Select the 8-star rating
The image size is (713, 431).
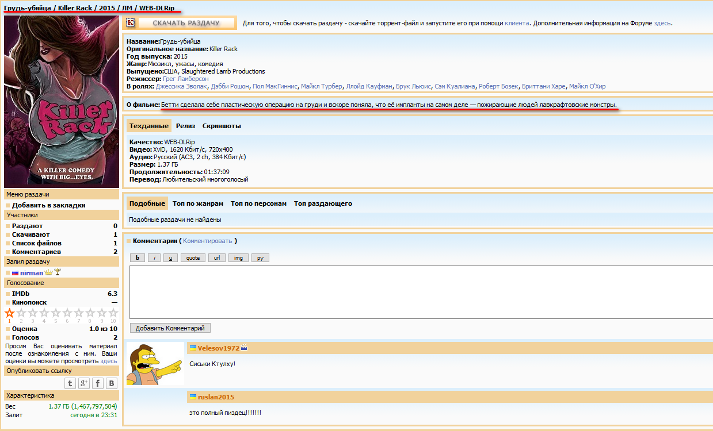(90, 313)
